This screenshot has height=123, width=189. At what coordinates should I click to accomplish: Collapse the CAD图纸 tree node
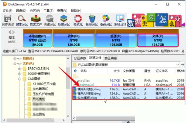coord(20,79)
